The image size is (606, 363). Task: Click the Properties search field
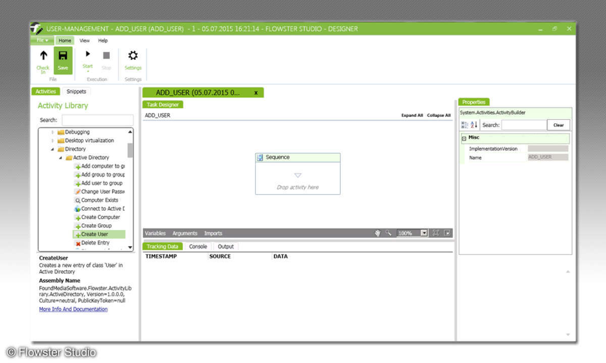click(524, 125)
